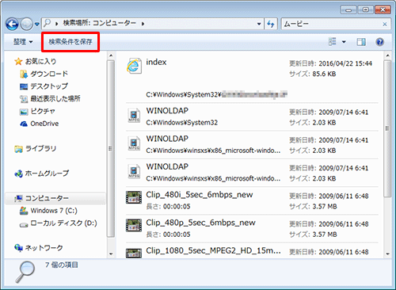Click the results list scrollbar up arrow
The image size is (396, 290).
[387, 55]
